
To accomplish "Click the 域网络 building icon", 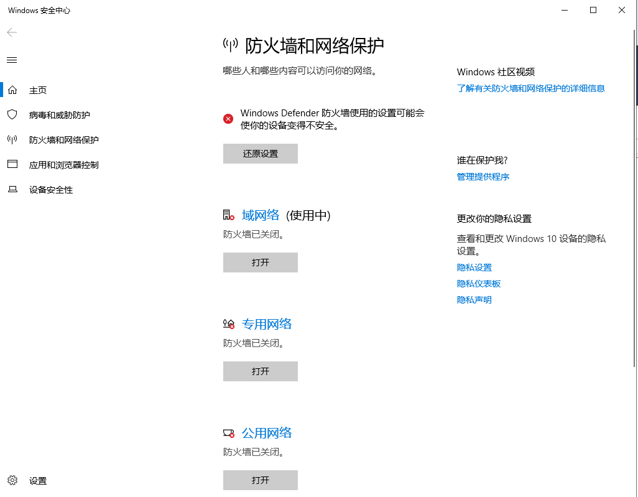I will point(229,215).
